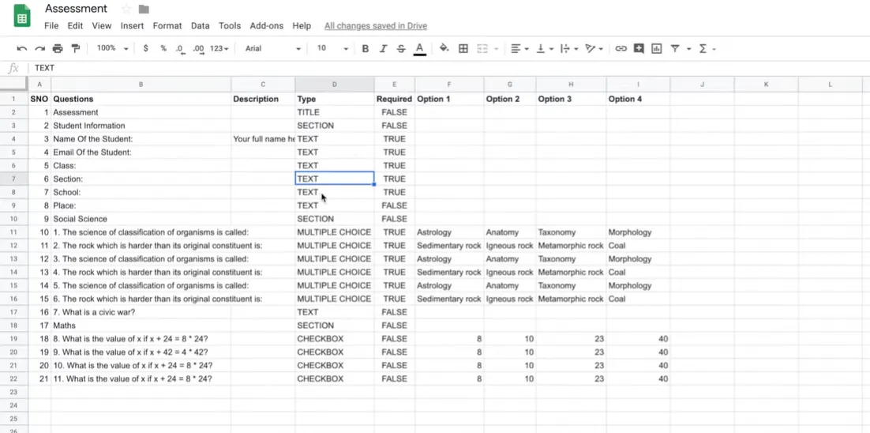Open the Format menu
Viewport: 870px width, 433px height.
pyautogui.click(x=167, y=26)
